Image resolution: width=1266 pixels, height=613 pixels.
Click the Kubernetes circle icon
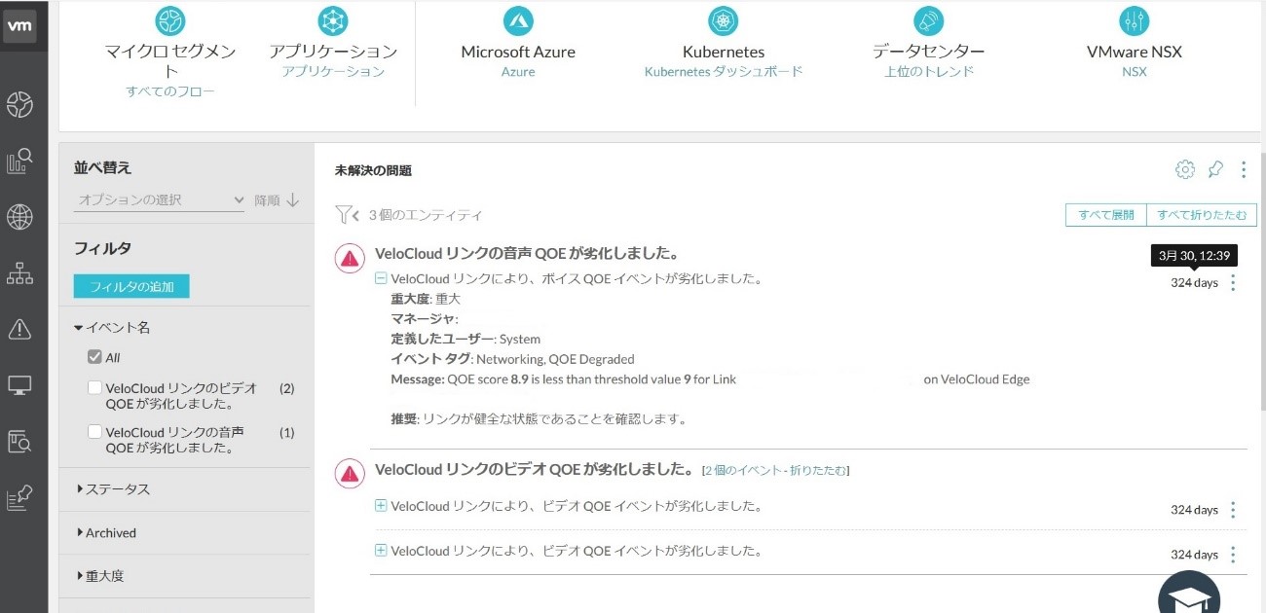(724, 20)
